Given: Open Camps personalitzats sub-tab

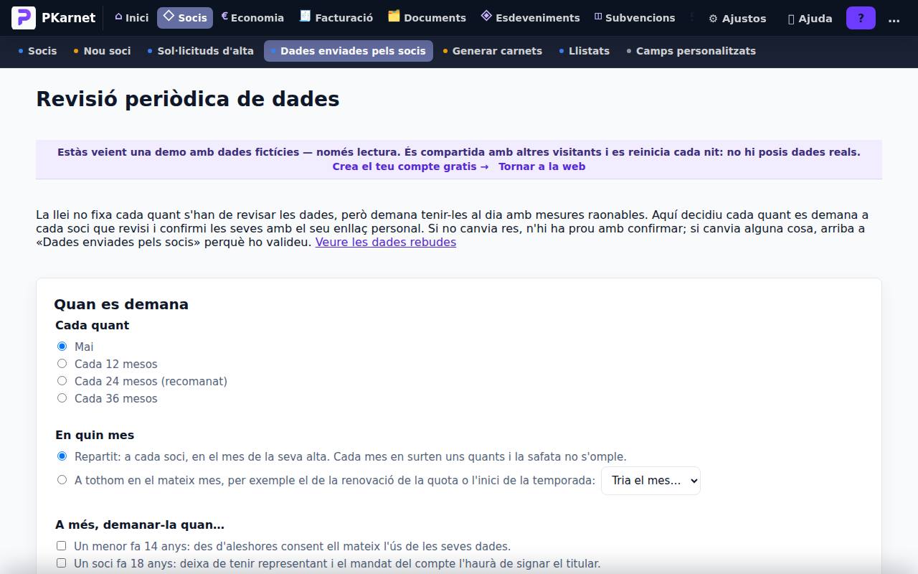Looking at the screenshot, I should [691, 51].
